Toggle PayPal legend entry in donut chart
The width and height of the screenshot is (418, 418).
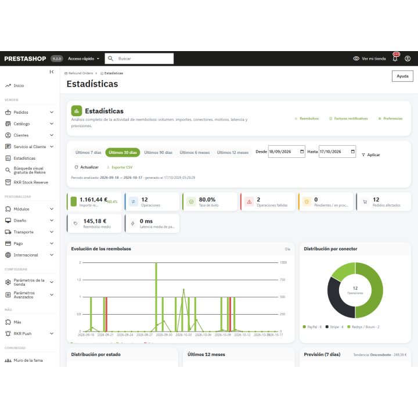point(312,327)
